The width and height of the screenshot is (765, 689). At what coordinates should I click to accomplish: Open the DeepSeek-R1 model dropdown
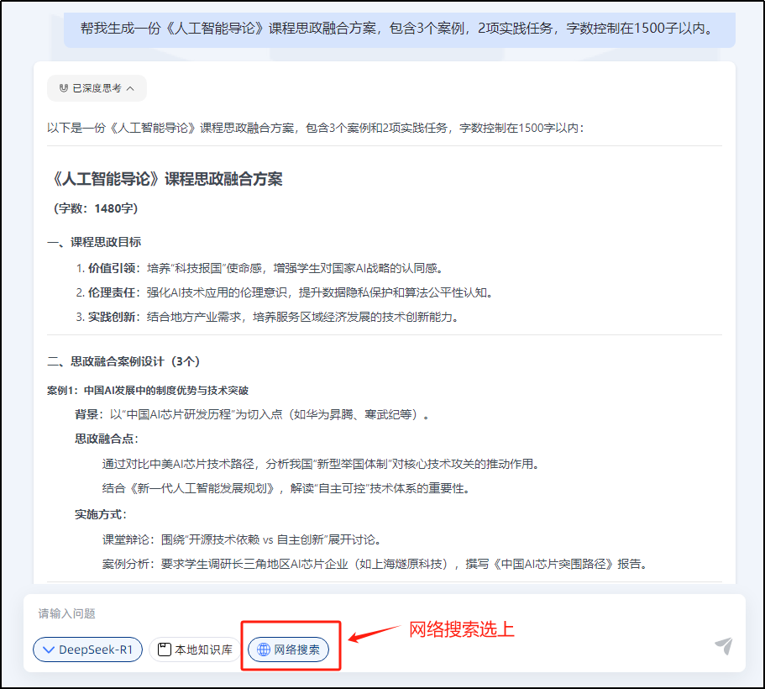click(88, 650)
